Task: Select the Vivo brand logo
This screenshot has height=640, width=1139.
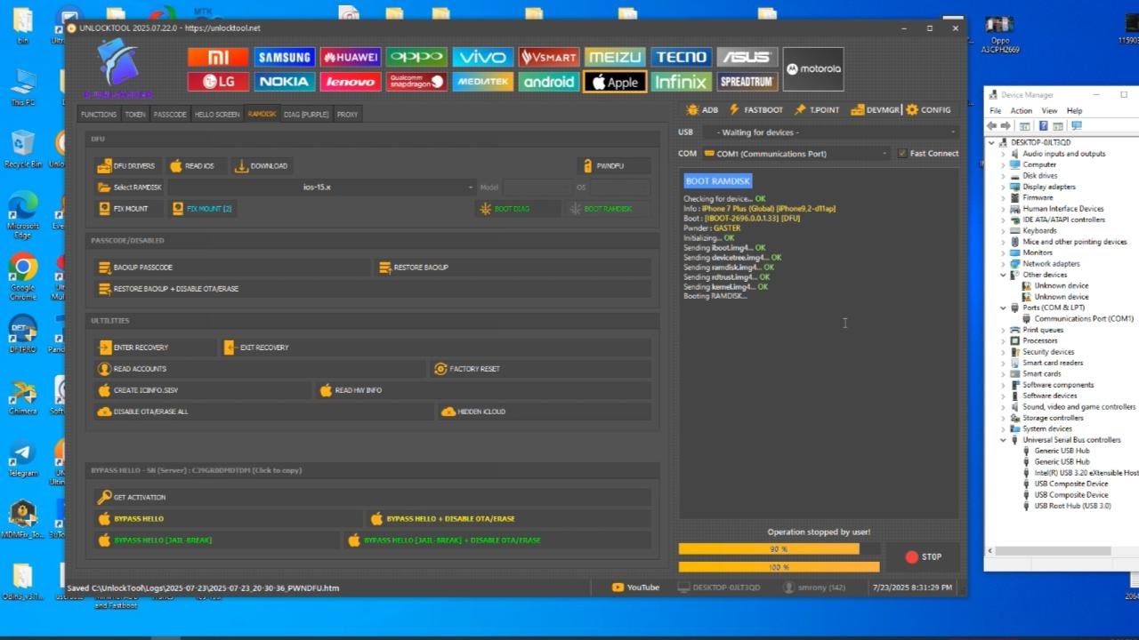Action: (482, 57)
